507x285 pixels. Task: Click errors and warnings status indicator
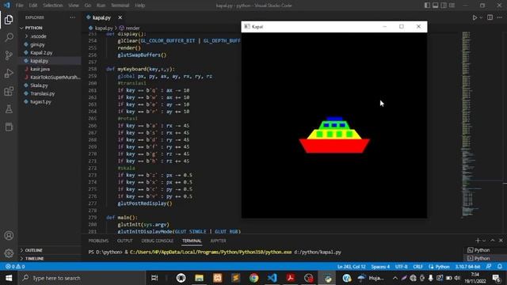pos(15,267)
